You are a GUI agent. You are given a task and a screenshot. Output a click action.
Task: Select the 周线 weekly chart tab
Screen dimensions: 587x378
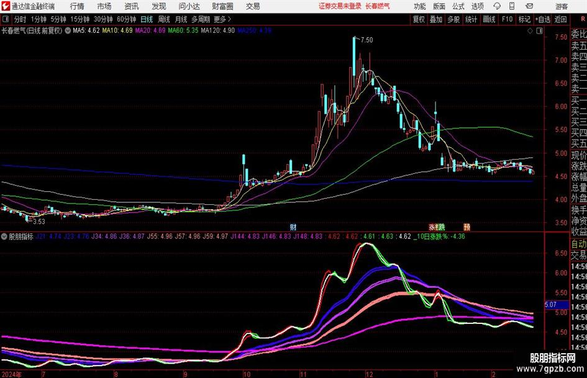pyautogui.click(x=164, y=19)
